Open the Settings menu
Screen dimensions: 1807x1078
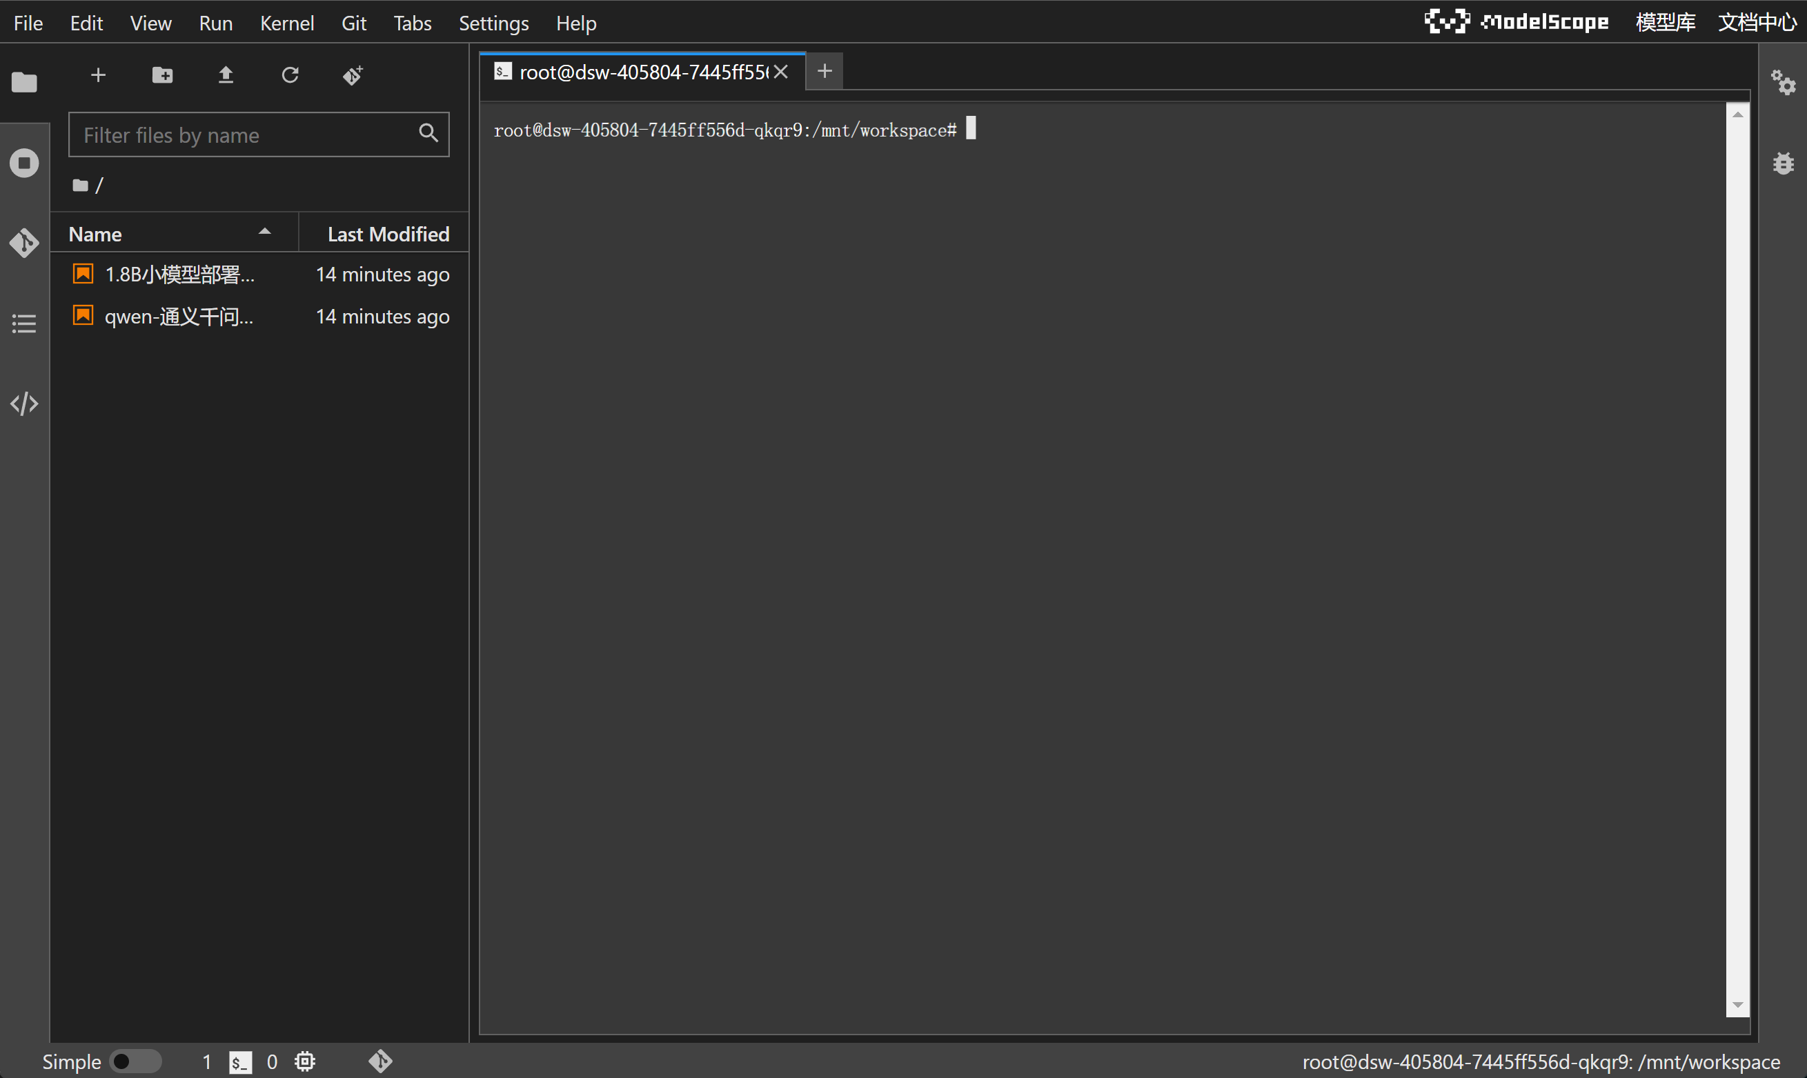point(493,23)
